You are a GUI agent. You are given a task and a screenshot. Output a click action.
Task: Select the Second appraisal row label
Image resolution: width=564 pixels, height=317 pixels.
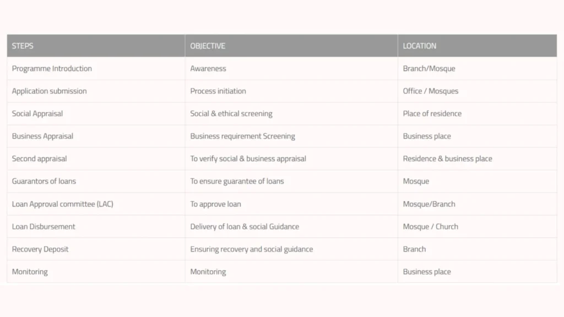pos(39,158)
